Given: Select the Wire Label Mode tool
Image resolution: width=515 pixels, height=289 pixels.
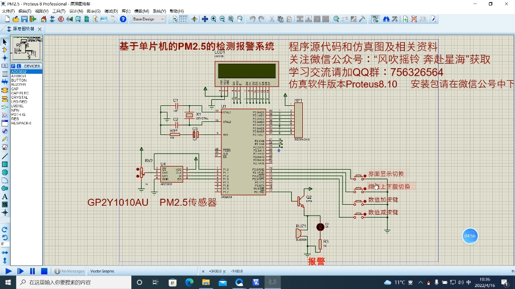Looking at the screenshot, I should coord(4,66).
